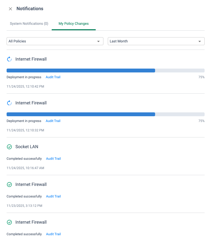This screenshot has width=209, height=241.
Task: Open Audit Trail link for Socket LAN
Action: coord(53,159)
